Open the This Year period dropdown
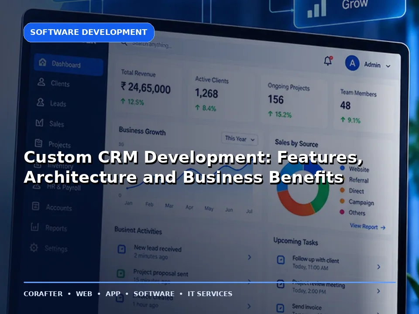The height and width of the screenshot is (314, 419). tap(240, 139)
